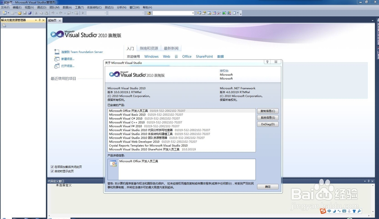Open the 视图(V) menu
Image resolution: width=379 pixels, height=219 pixels.
click(x=29, y=8)
